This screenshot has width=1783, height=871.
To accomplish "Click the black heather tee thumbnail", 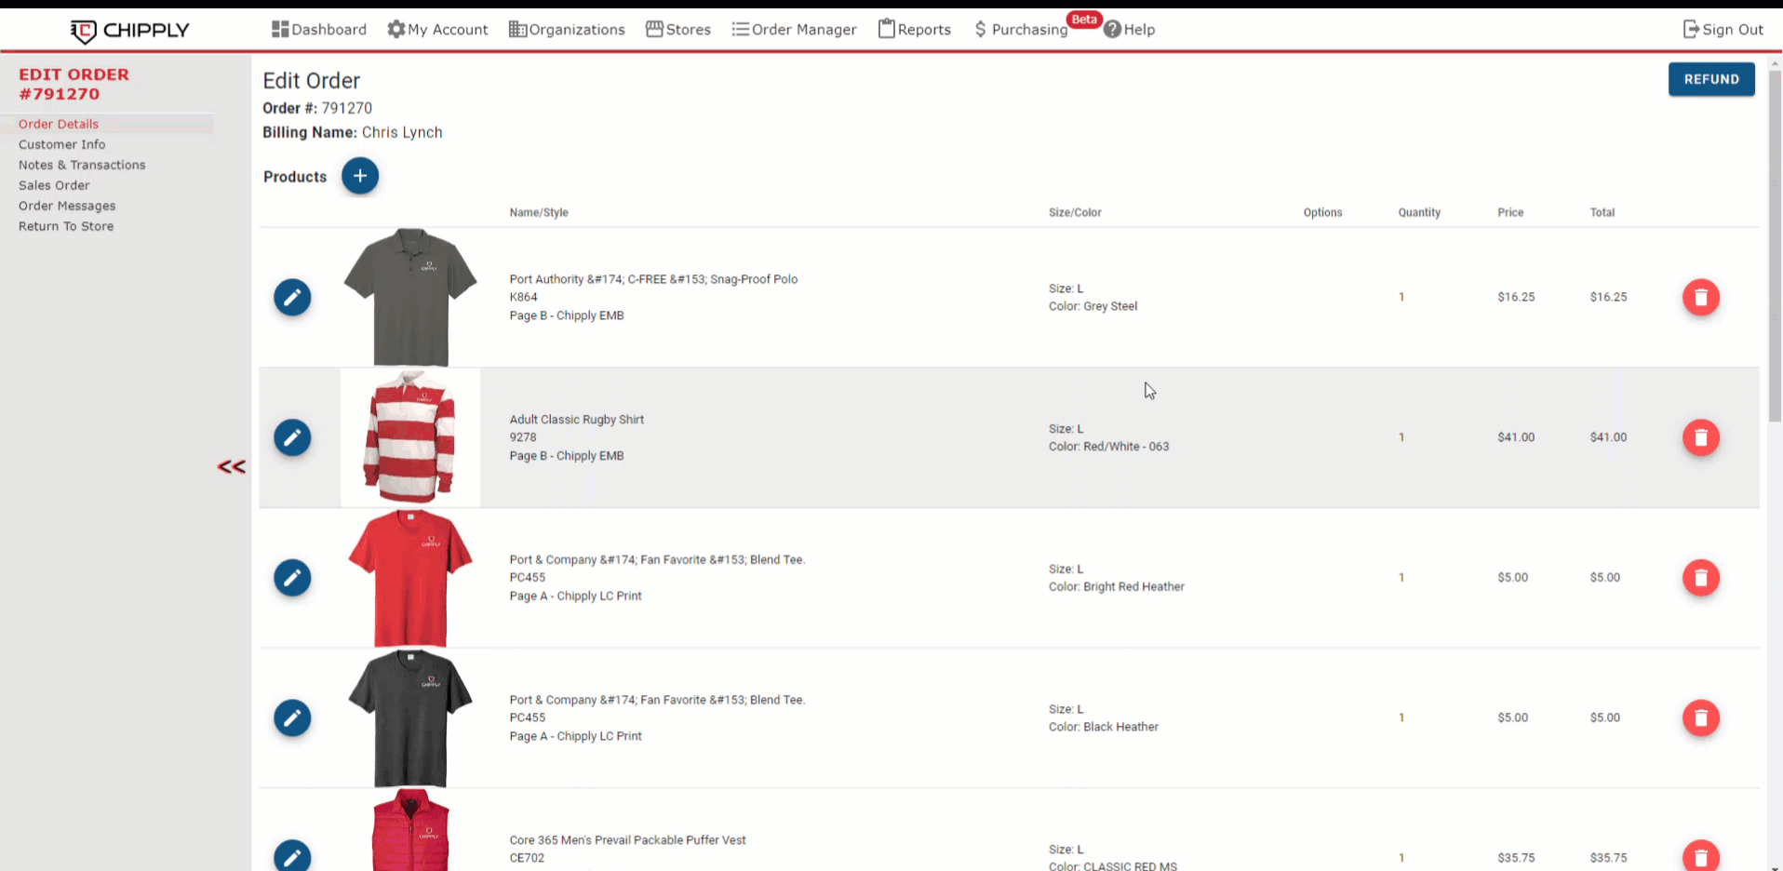I will tap(410, 718).
